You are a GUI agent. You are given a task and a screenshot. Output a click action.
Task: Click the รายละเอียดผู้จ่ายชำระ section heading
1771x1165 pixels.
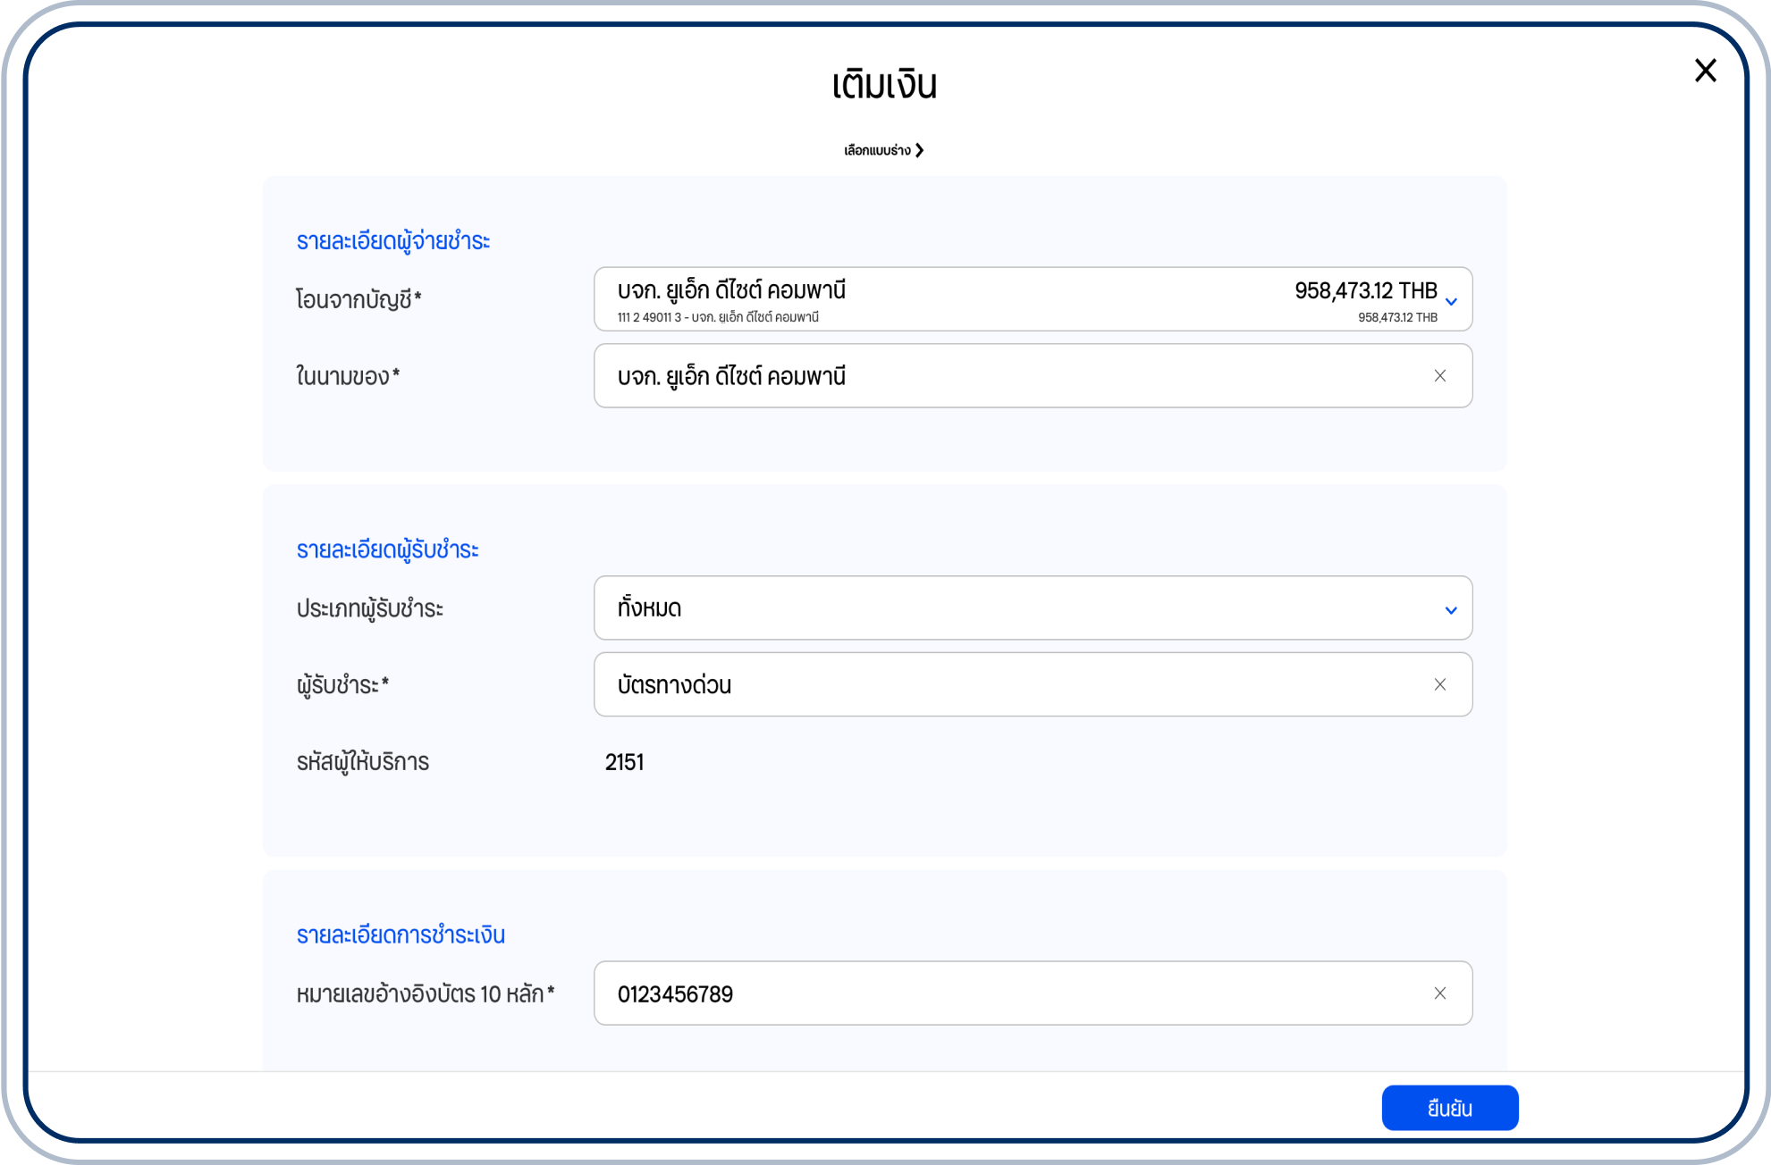click(393, 241)
